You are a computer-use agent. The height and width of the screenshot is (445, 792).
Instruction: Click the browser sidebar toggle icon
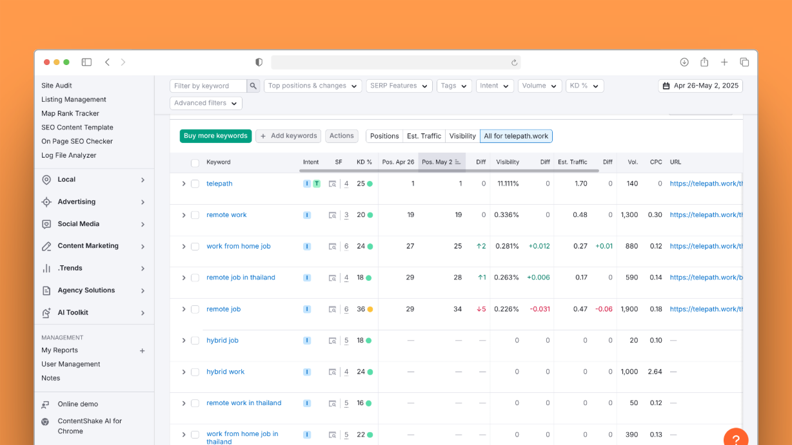86,62
